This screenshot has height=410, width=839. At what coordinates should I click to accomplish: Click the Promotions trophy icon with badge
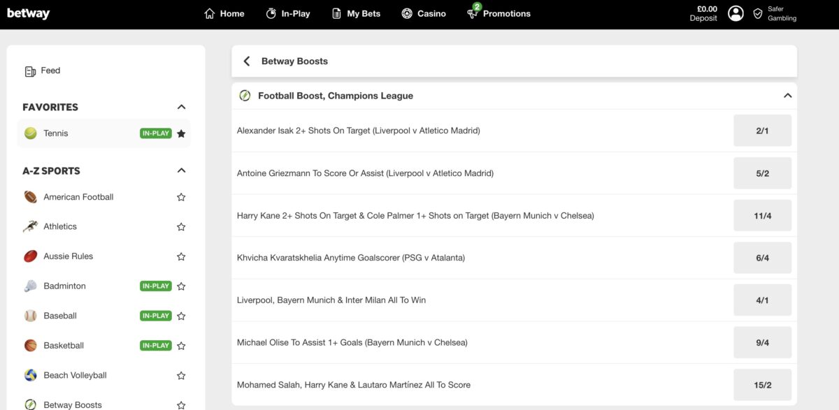pyautogui.click(x=473, y=12)
